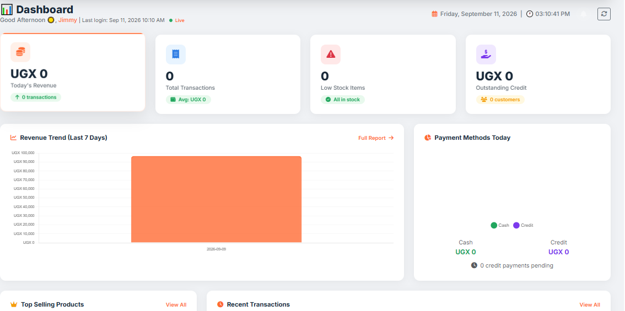Viewport: 625px width, 311px height.
Task: Click the orange revenue bar for 2026-09-09
Action: click(217, 199)
